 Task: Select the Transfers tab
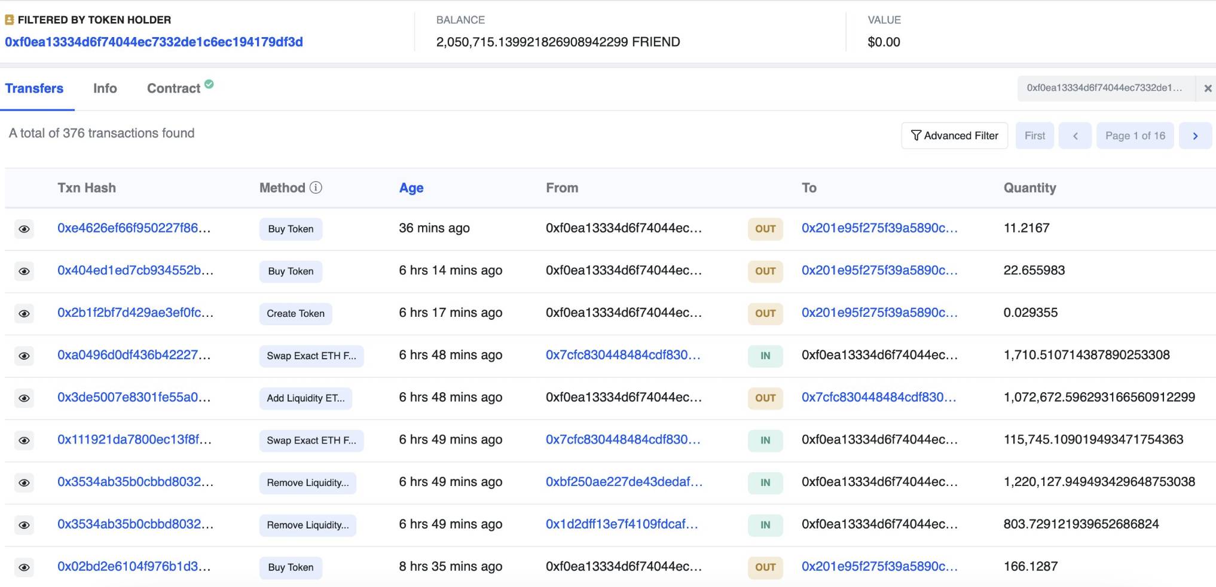[34, 88]
